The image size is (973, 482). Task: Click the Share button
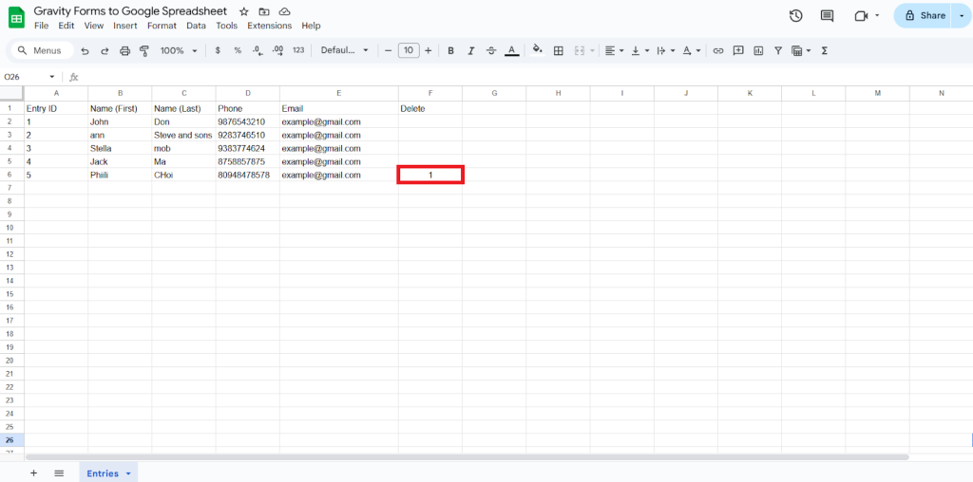click(x=924, y=15)
